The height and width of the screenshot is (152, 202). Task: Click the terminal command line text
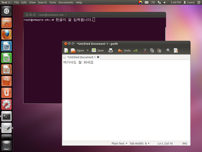pos(59,20)
